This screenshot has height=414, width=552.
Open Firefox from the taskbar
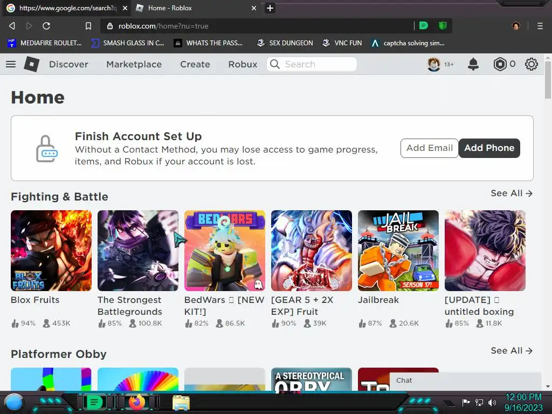tap(137, 402)
